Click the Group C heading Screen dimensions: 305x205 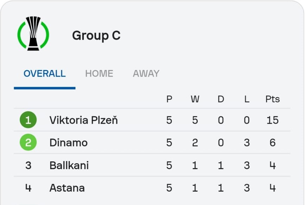point(96,36)
